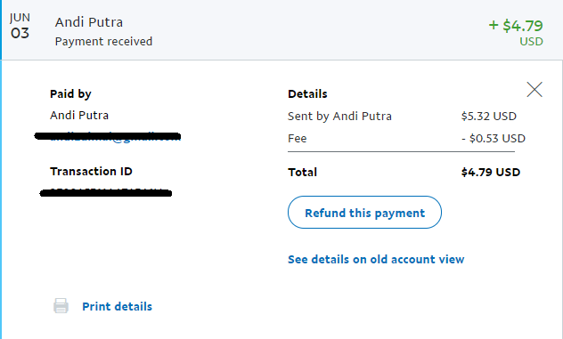Click the printer icon
The width and height of the screenshot is (563, 339).
click(x=61, y=306)
